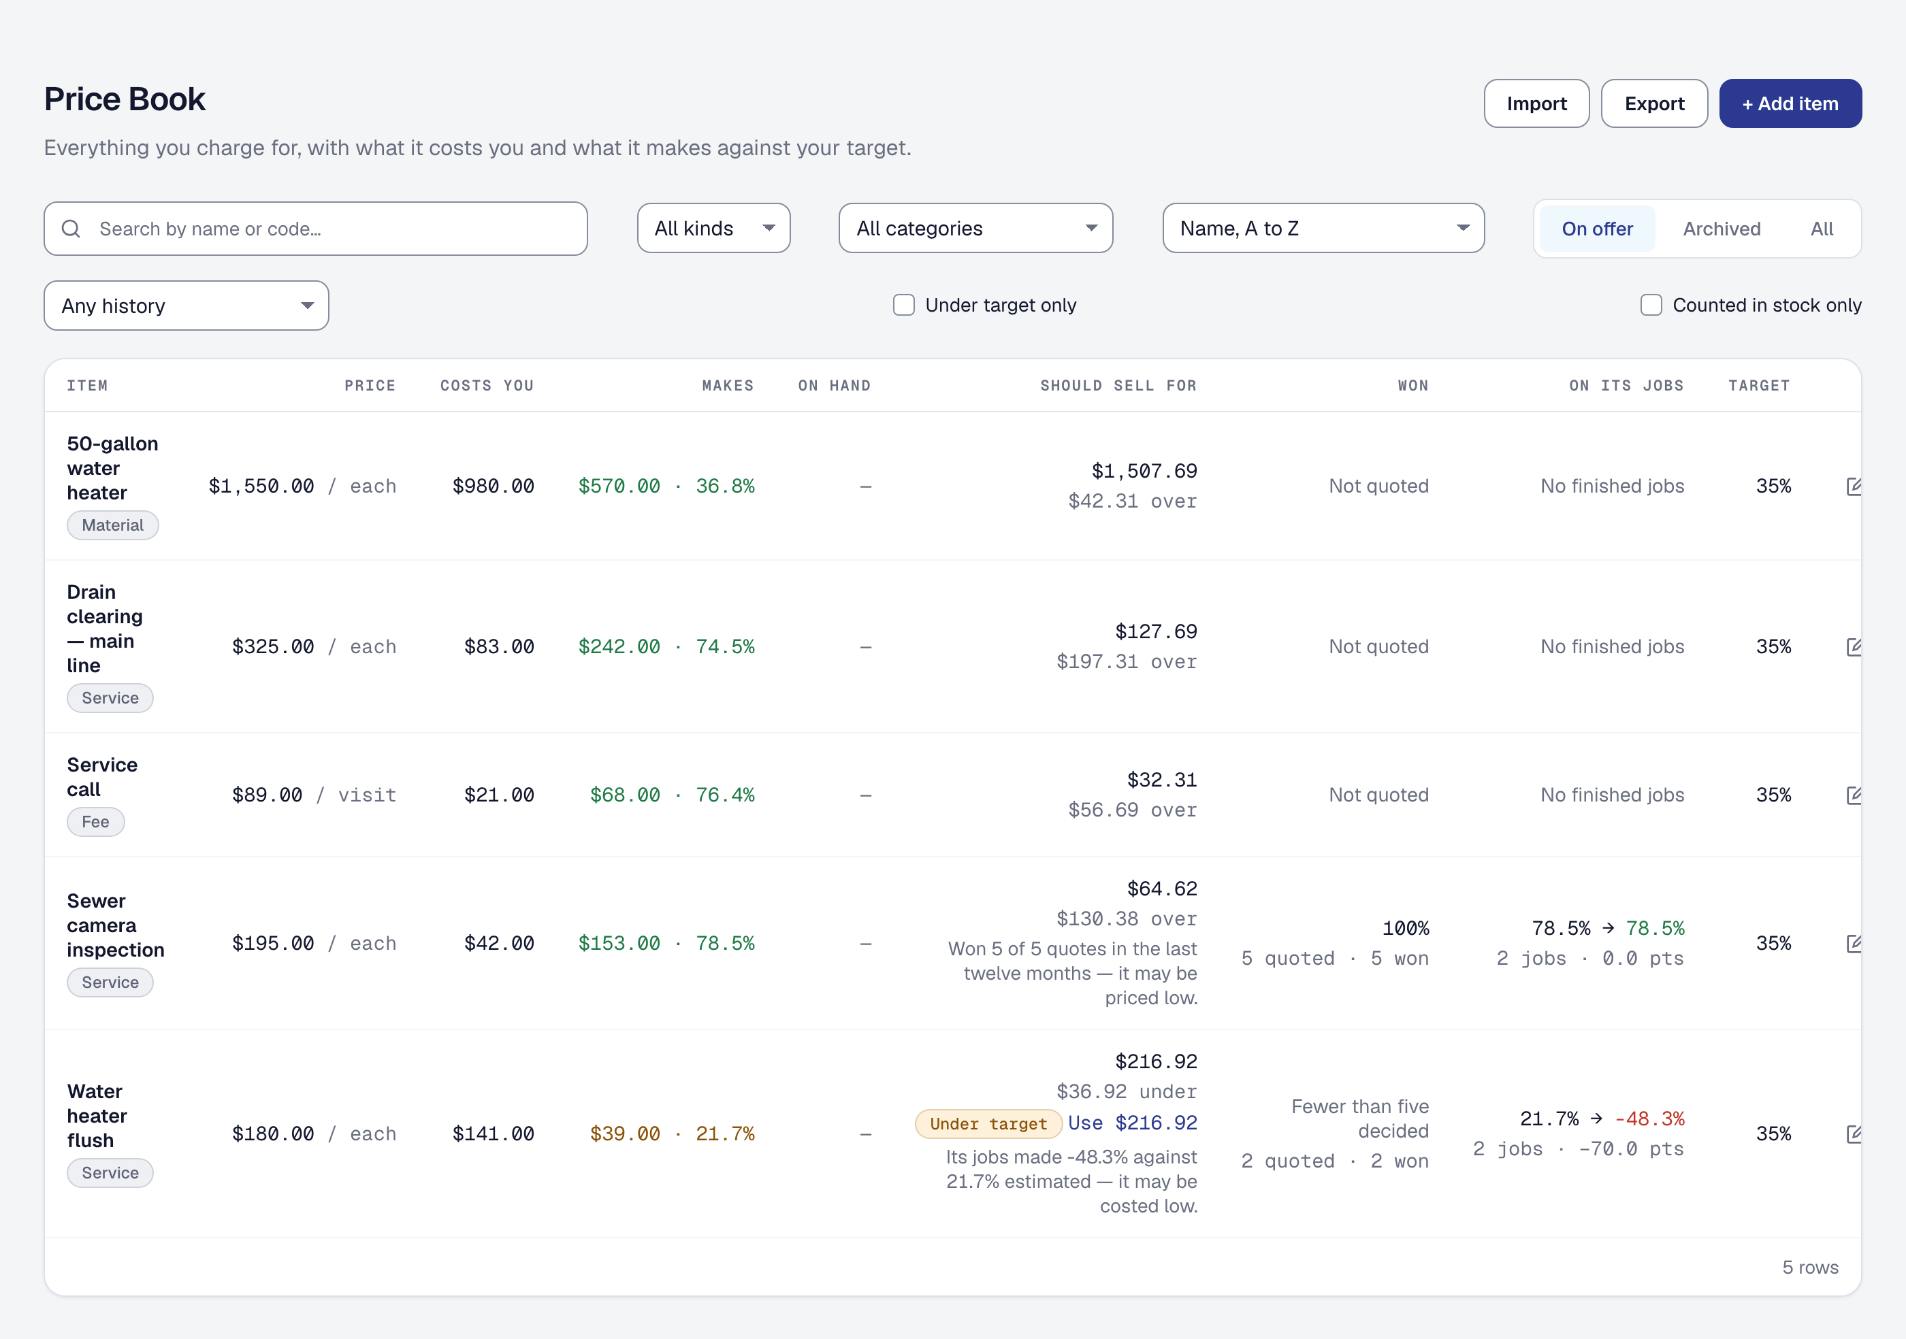This screenshot has height=1339, width=1906.
Task: Open edit icon for Service call
Action: [x=1853, y=795]
